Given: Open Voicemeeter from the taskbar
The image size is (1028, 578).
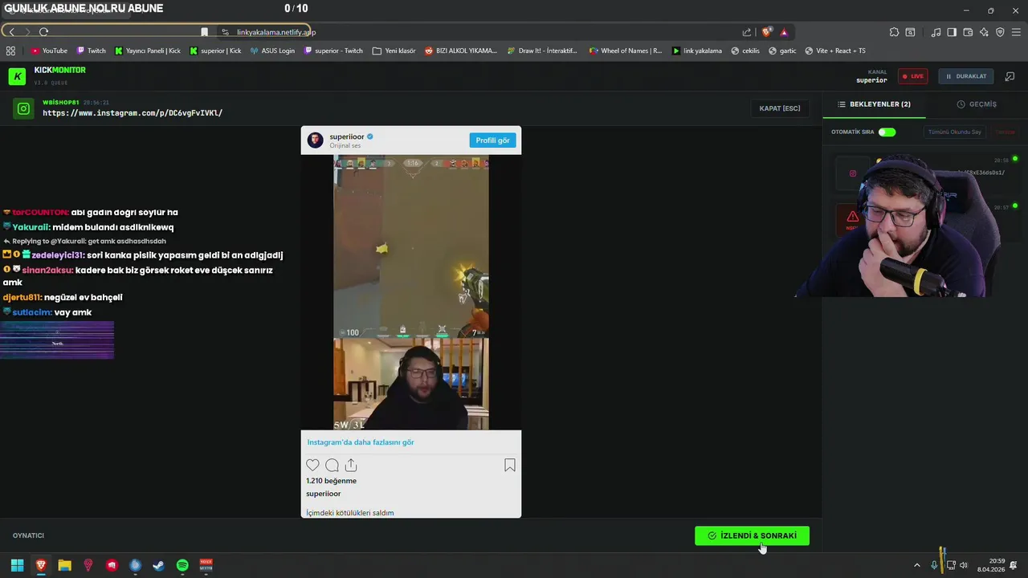Looking at the screenshot, I should pos(206,565).
